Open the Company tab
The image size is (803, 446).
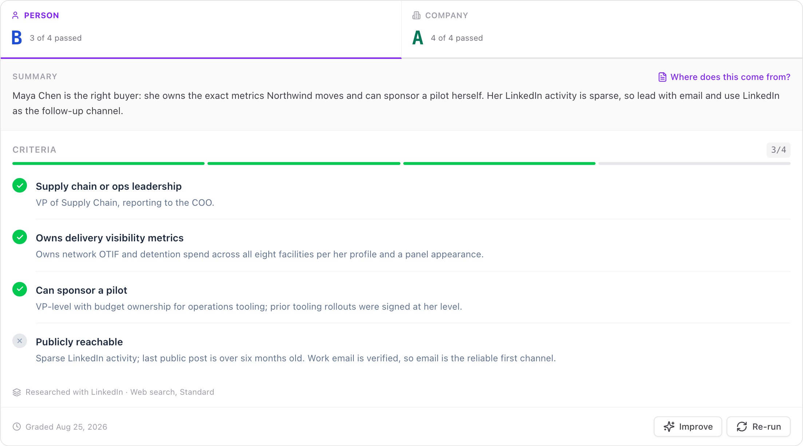click(x=602, y=29)
